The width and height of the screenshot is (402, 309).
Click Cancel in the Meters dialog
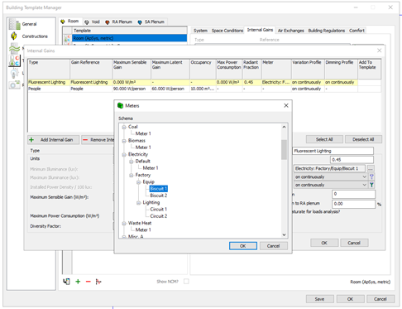click(x=273, y=246)
